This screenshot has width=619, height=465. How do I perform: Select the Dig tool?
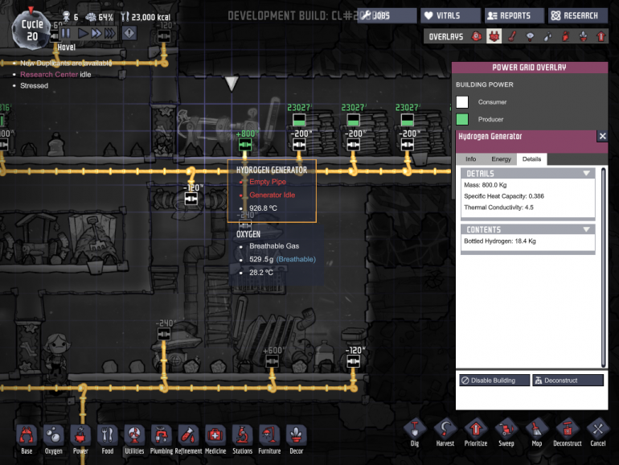point(415,432)
